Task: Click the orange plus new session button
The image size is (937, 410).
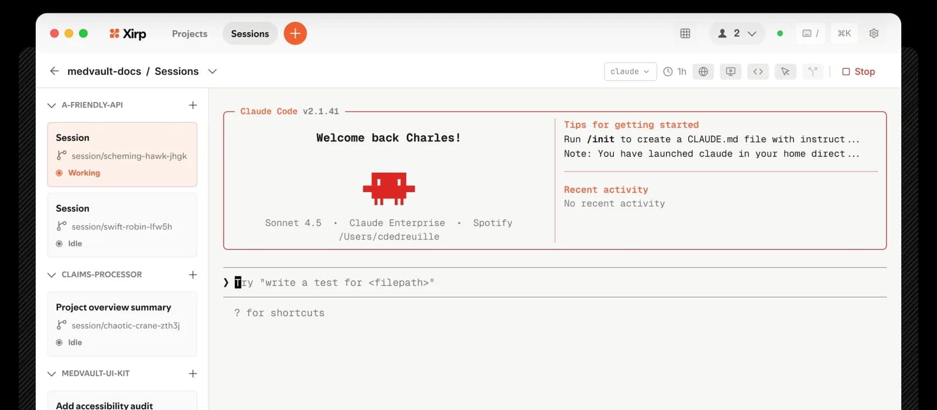Action: tap(295, 33)
